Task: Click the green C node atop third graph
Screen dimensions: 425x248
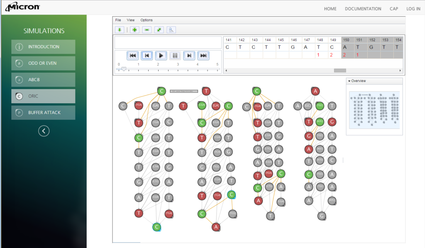Action: coord(256,91)
